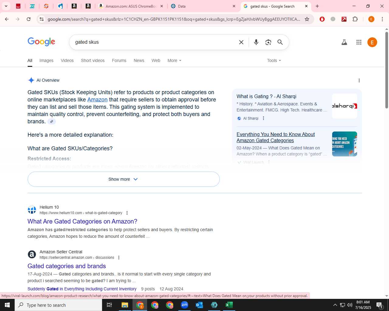Open more options for Al Sharqi source
Screen dimensions: 389x311
(x=263, y=118)
